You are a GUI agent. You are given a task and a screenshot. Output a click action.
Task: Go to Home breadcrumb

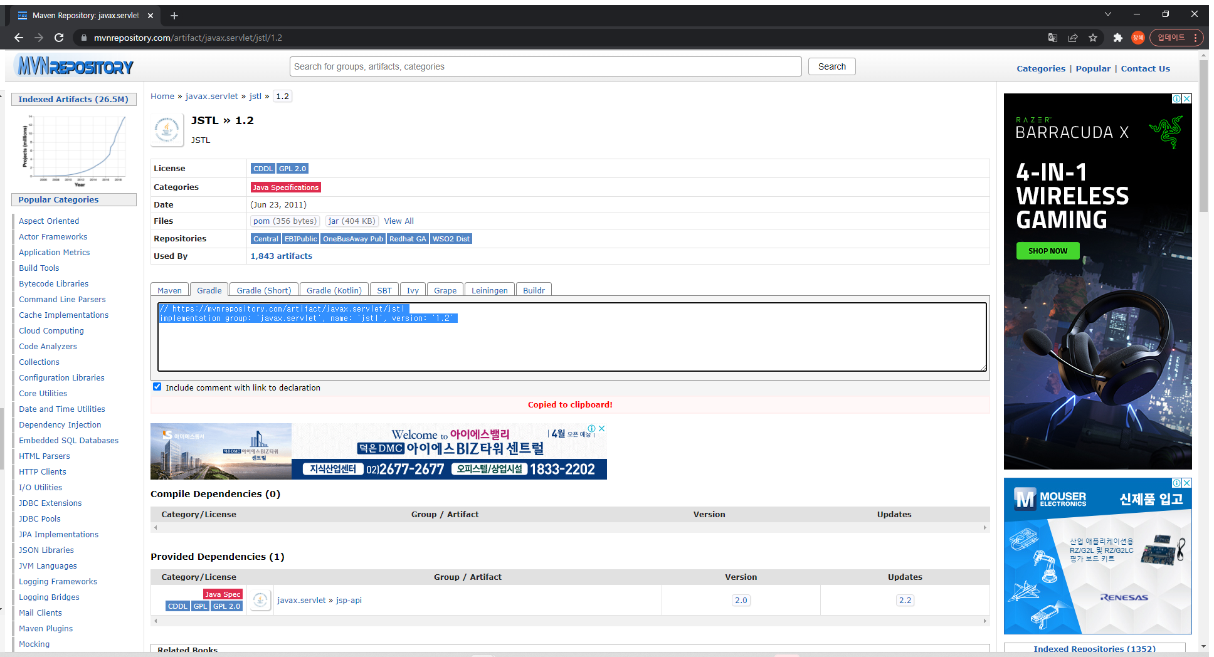[162, 96]
